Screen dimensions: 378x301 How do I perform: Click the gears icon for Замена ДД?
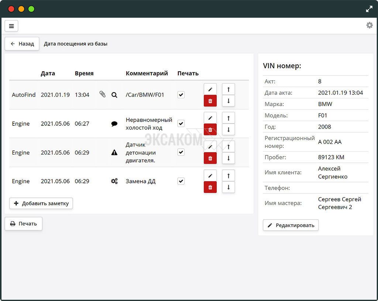114,181
